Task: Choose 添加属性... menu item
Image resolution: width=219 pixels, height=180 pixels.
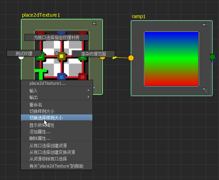Action: tap(57, 132)
